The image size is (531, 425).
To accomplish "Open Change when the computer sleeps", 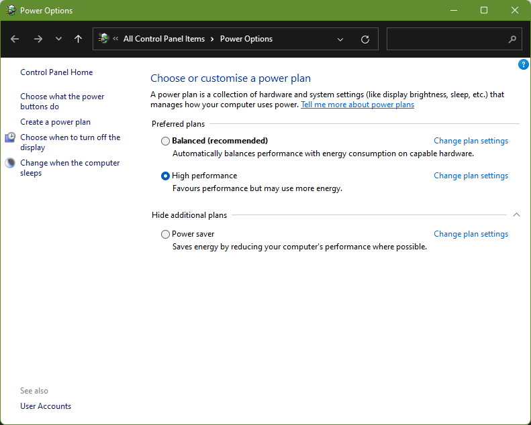I will click(70, 168).
